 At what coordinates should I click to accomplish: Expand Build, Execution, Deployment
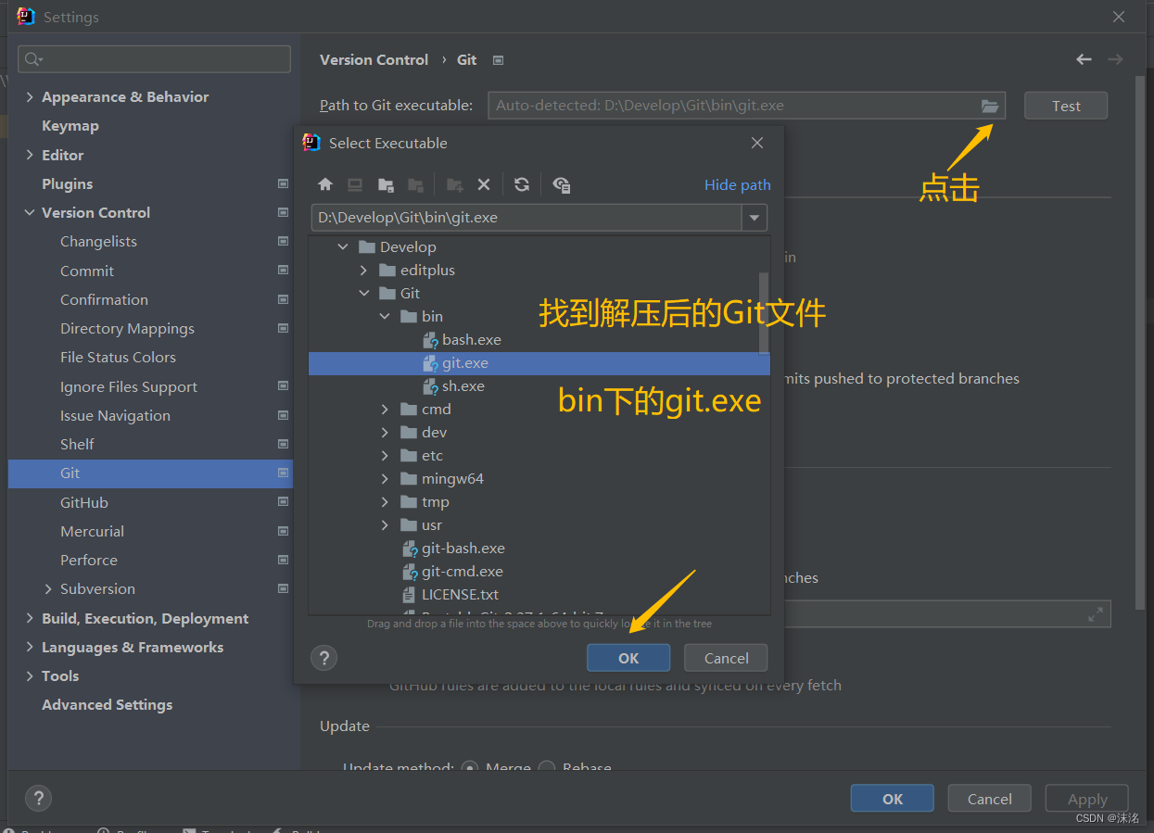coord(30,618)
